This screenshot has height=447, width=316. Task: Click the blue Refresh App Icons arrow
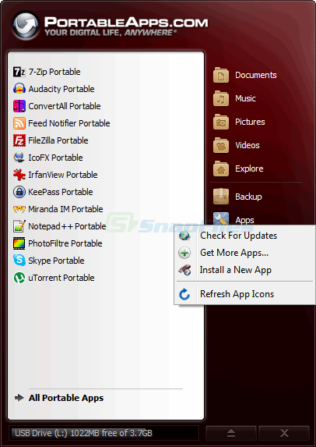tap(184, 294)
